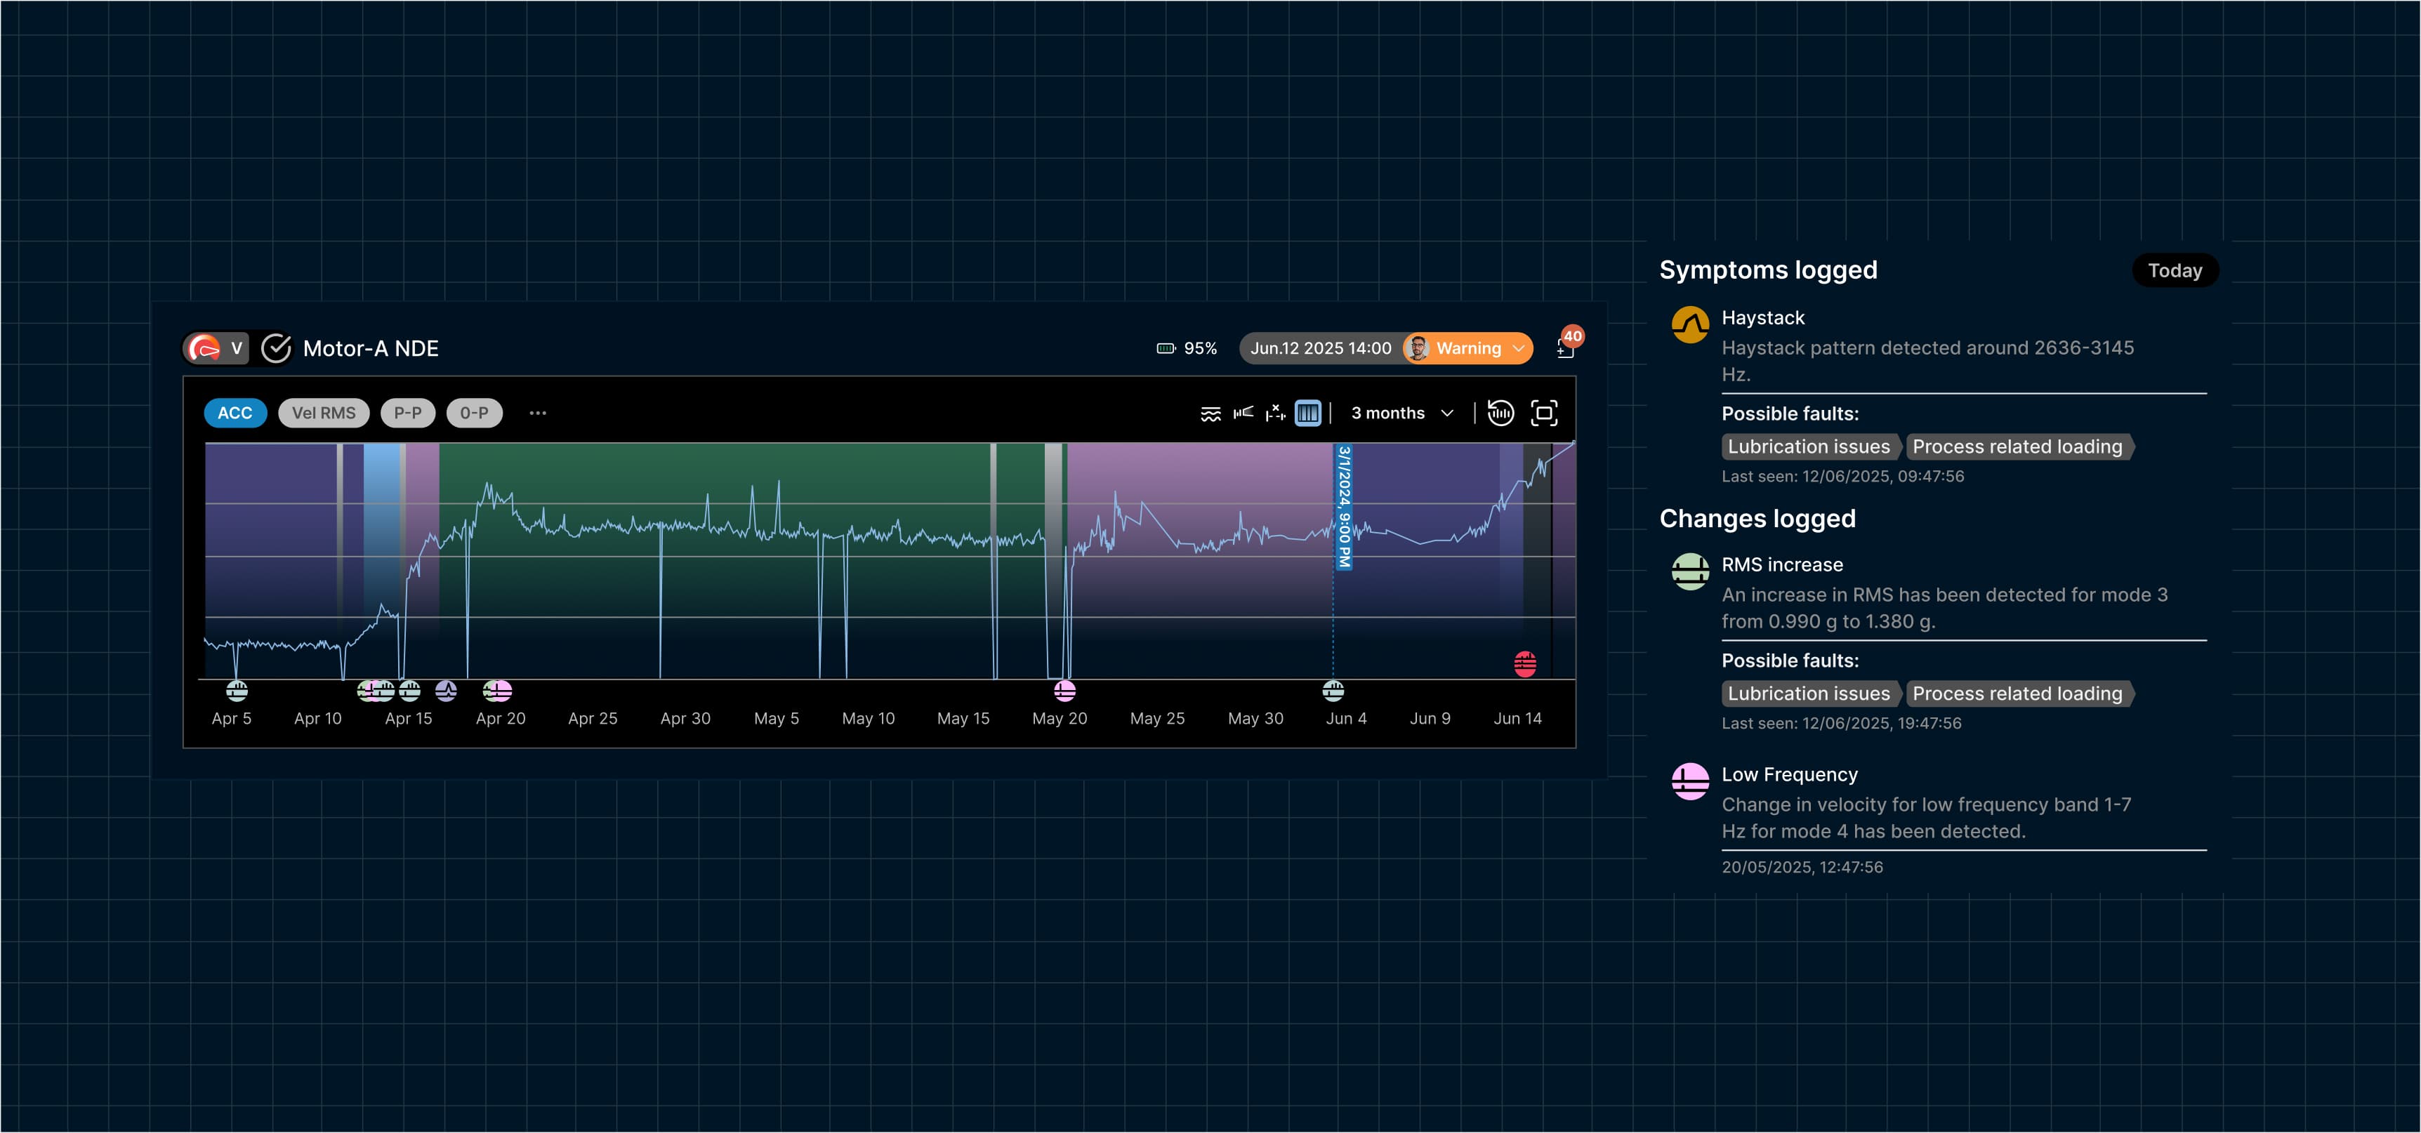Image resolution: width=2421 pixels, height=1133 pixels.
Task: Open the three-dots more metrics menu
Action: click(538, 413)
